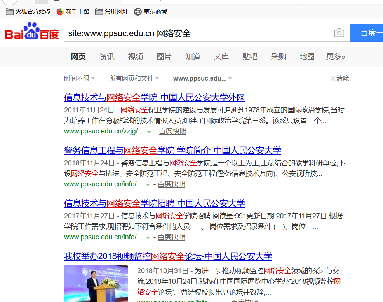
Task: Switch to the 知道 tab
Action: 193,57
